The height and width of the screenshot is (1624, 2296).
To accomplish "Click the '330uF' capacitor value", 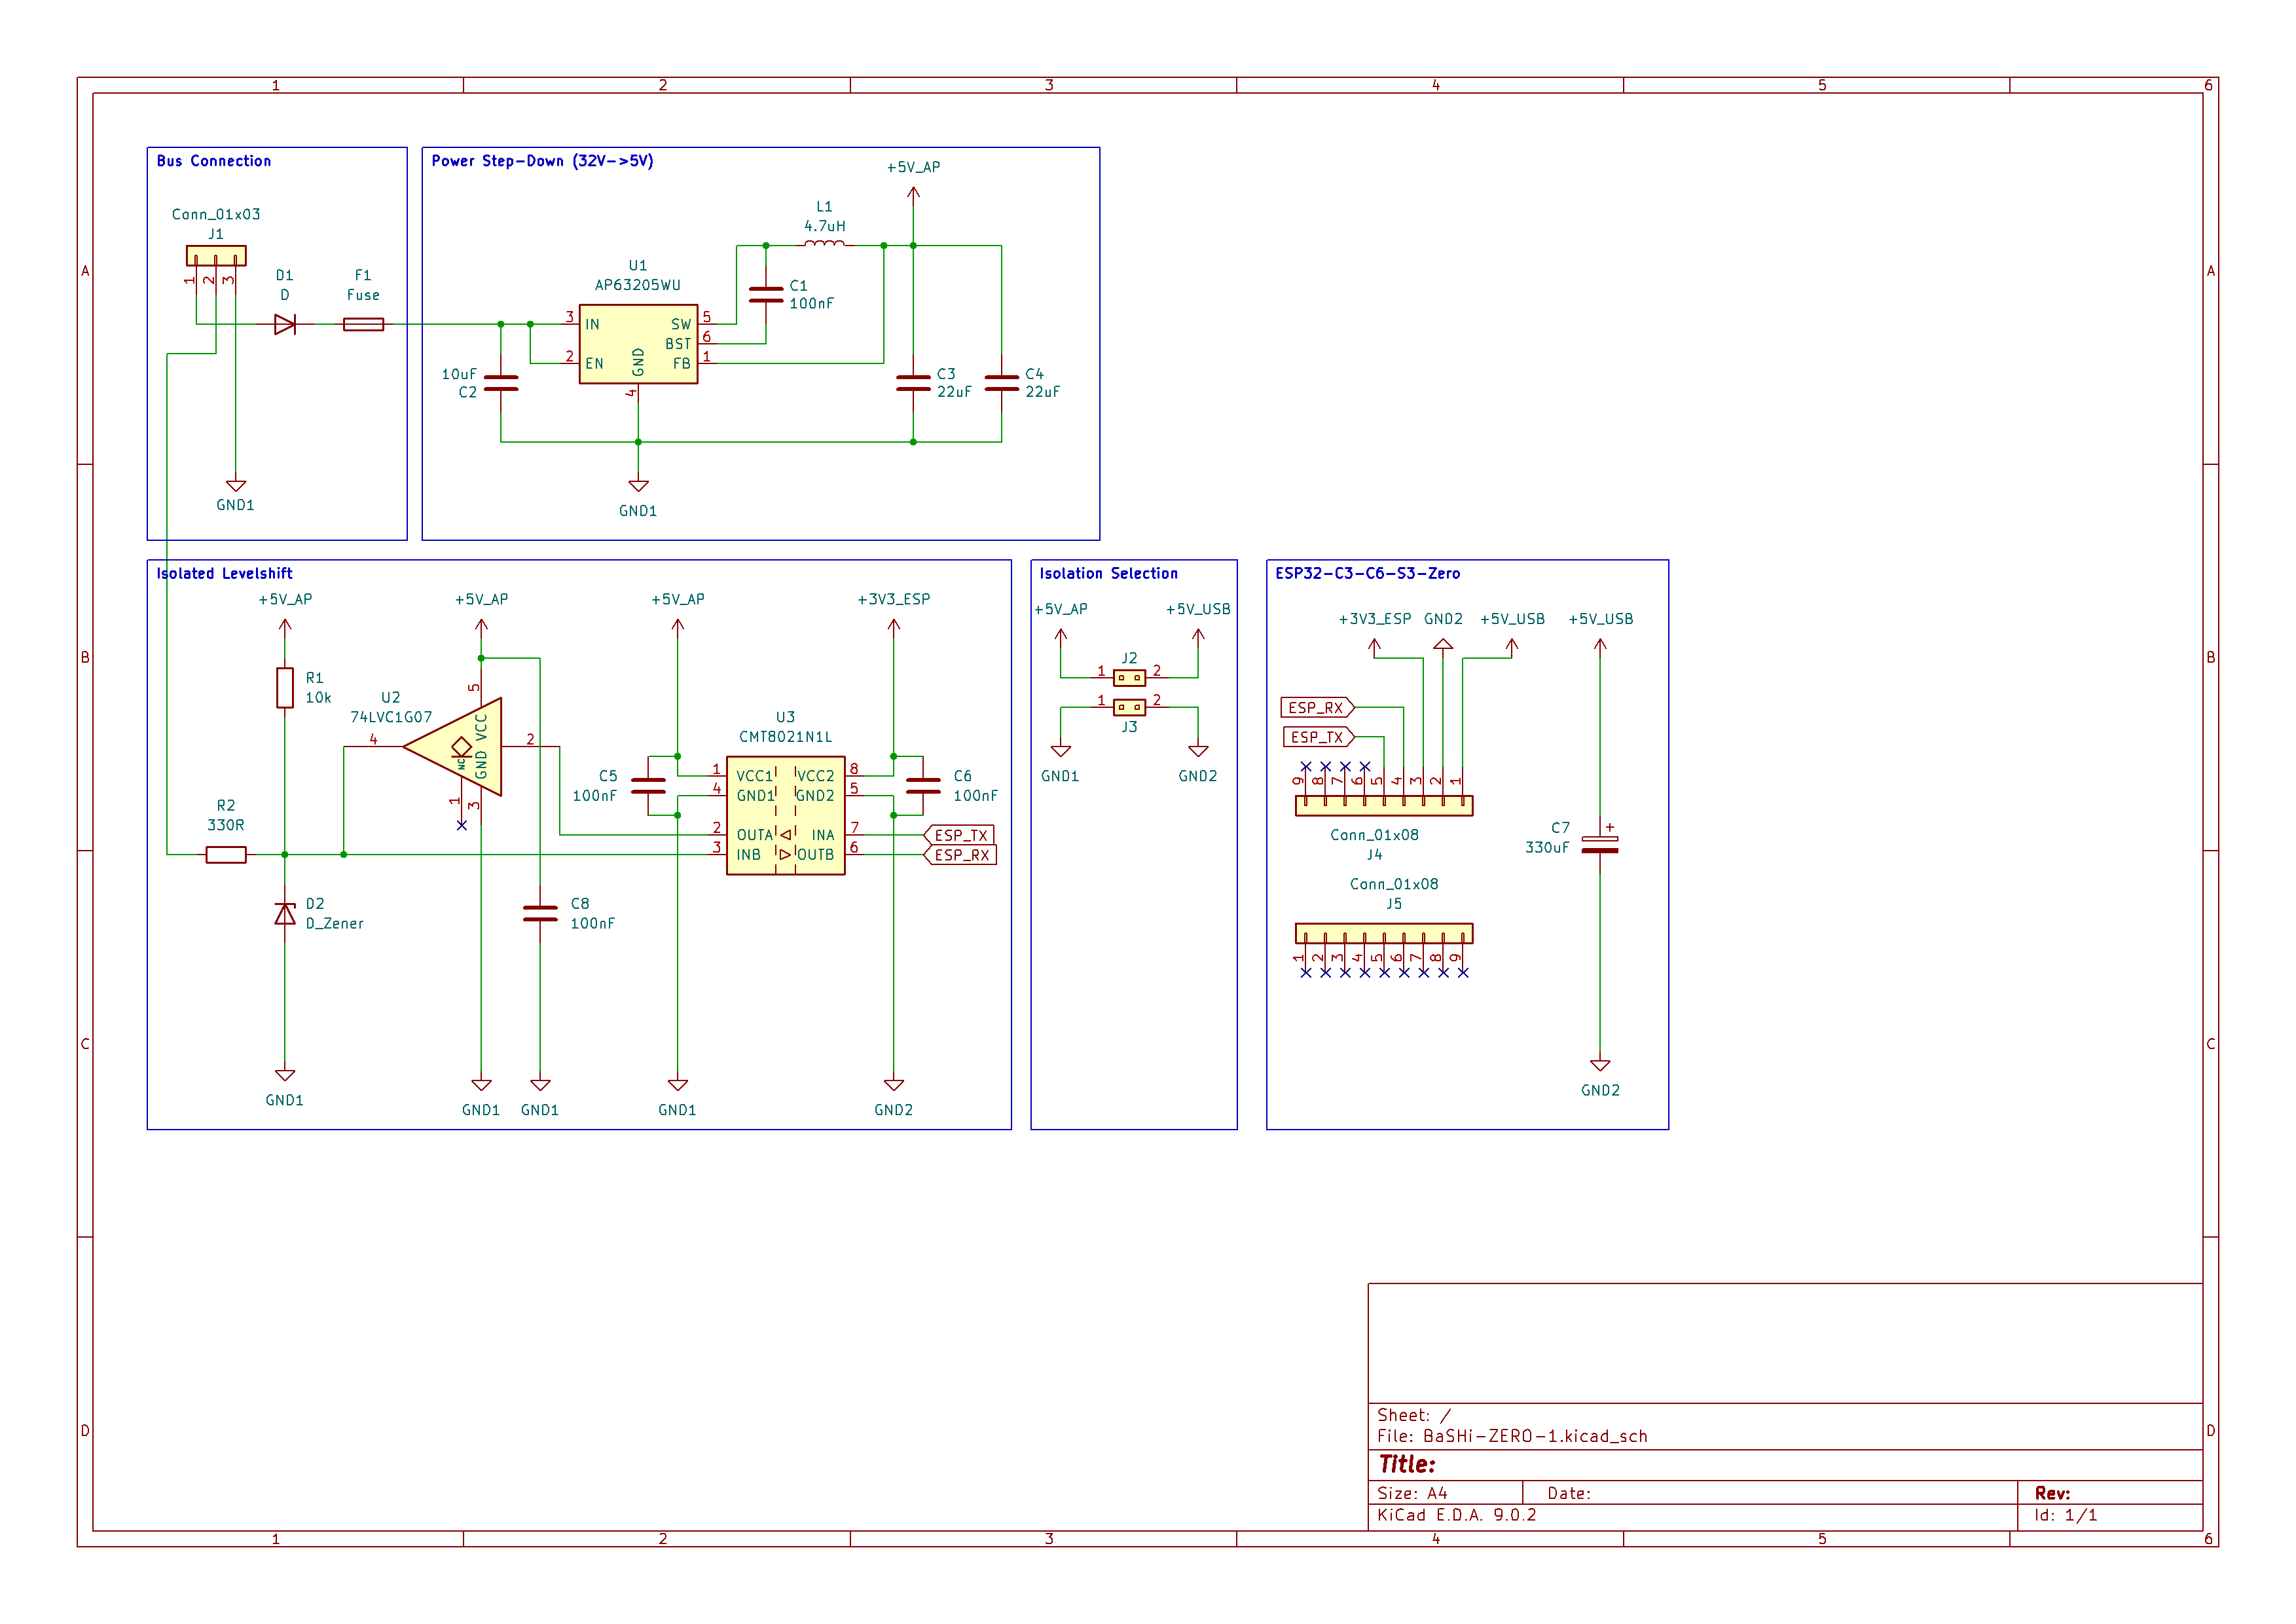I will [x=1547, y=847].
